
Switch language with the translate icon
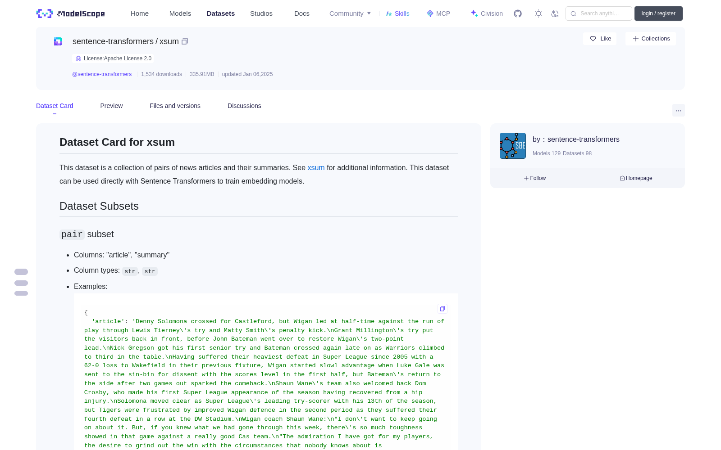coord(555,13)
